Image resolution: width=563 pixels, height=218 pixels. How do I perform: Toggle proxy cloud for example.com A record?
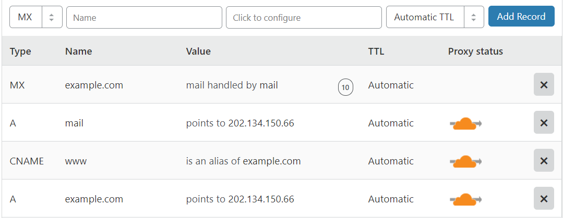[x=466, y=199]
